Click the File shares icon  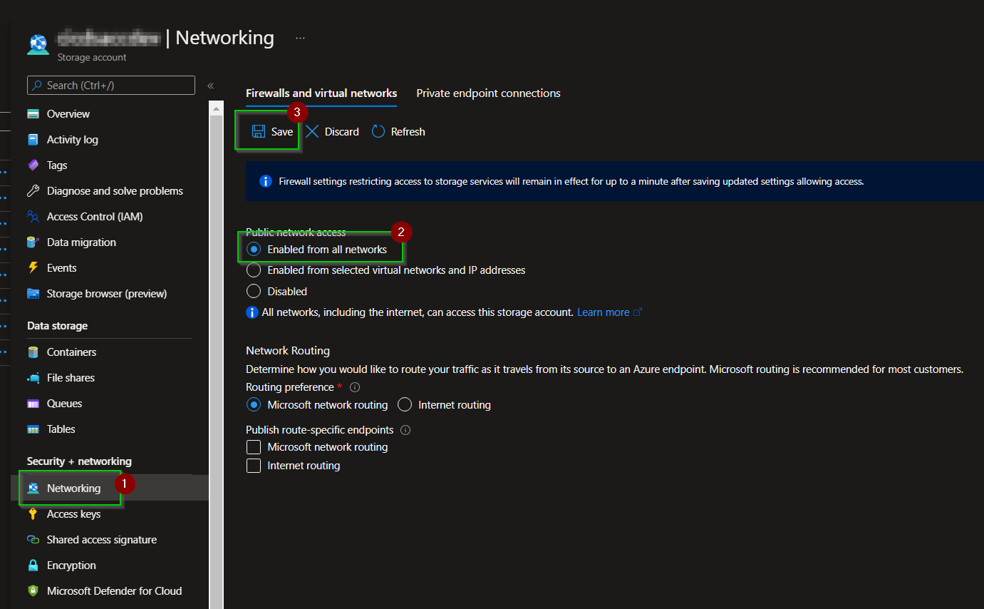tap(33, 378)
